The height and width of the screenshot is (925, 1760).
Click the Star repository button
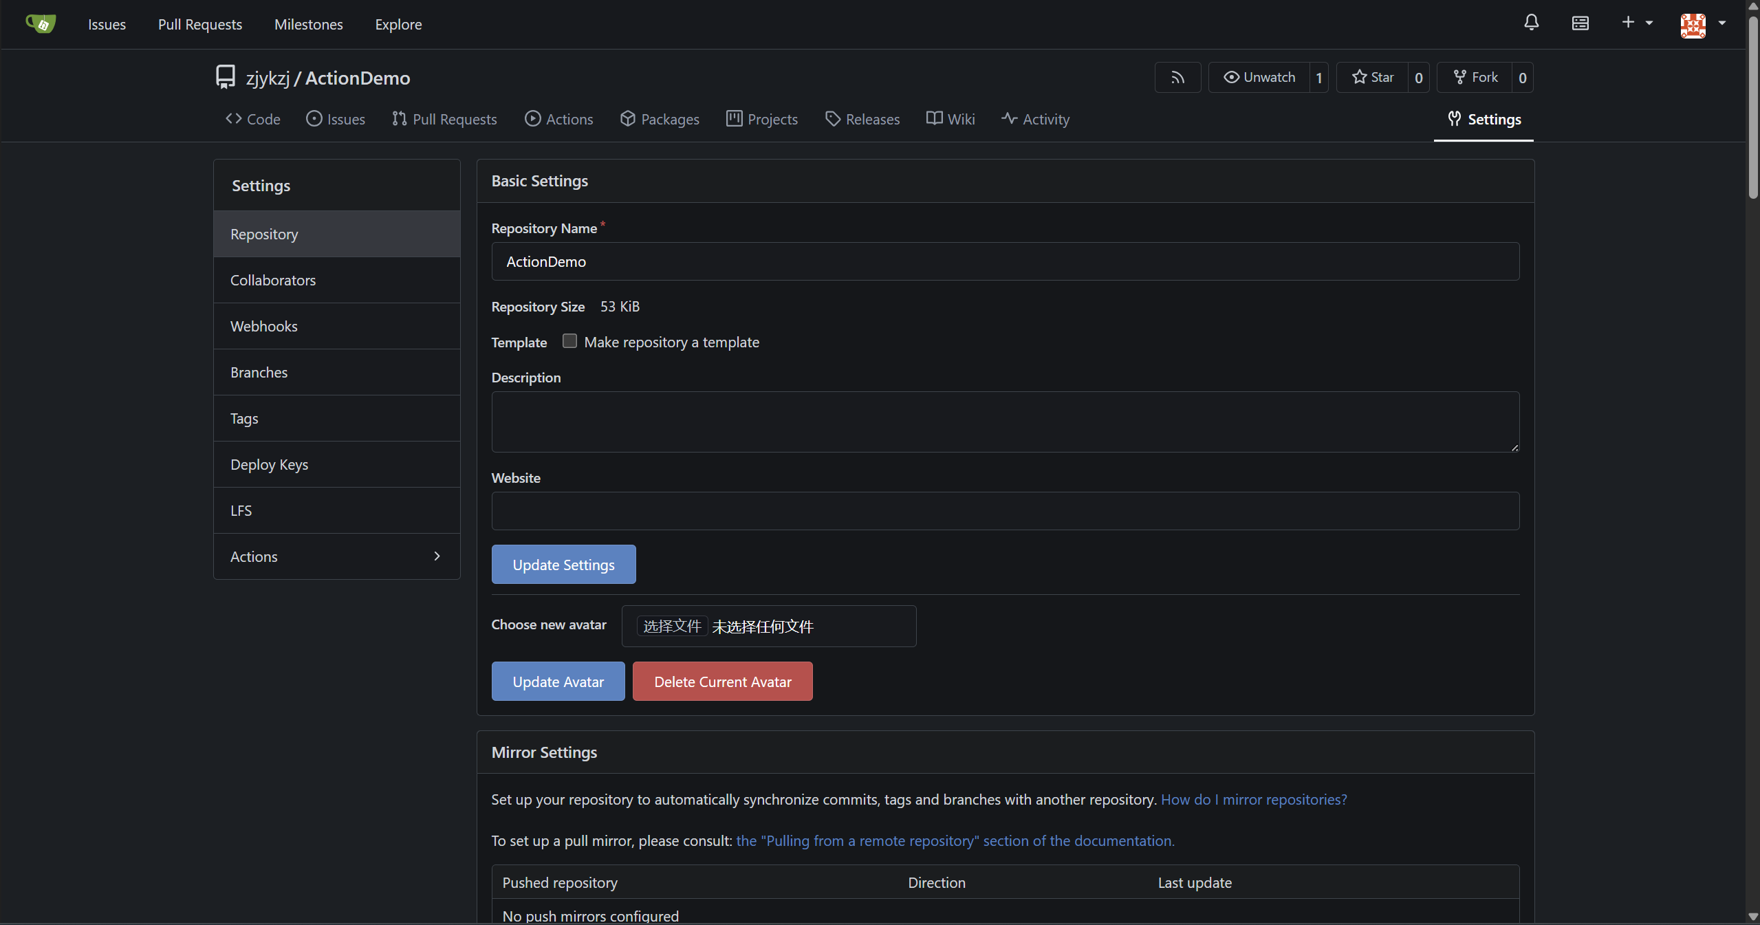point(1373,78)
